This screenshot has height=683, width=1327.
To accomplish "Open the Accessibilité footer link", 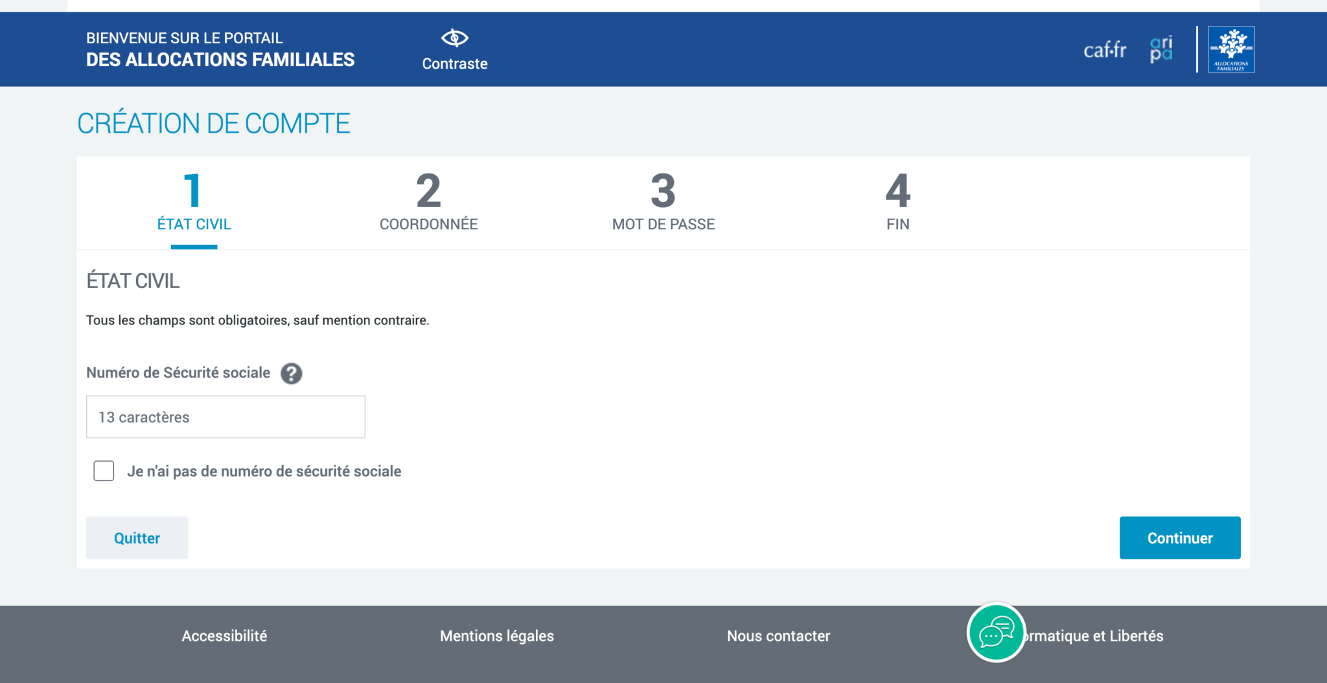I will 224,636.
